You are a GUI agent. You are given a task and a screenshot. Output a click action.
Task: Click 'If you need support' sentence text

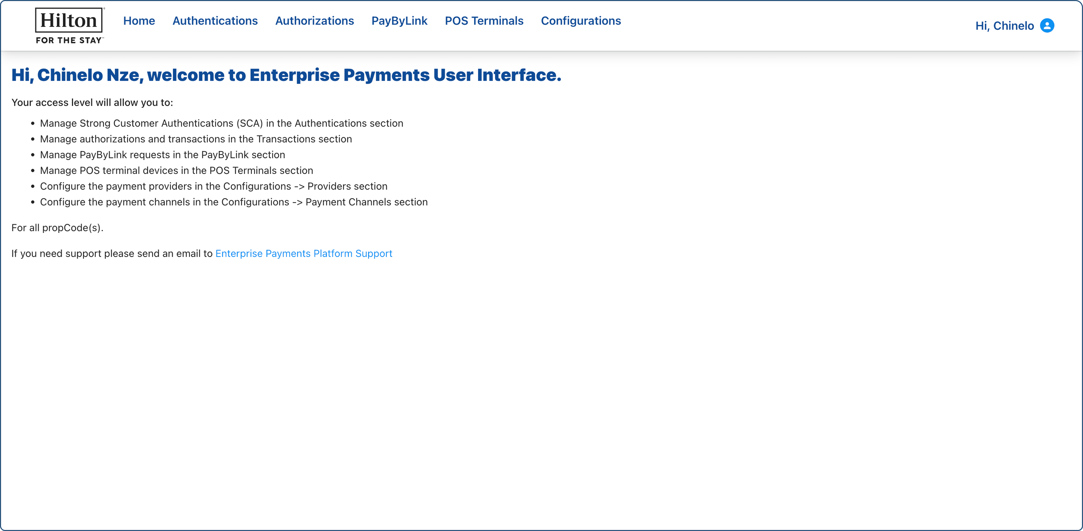pyautogui.click(x=112, y=253)
